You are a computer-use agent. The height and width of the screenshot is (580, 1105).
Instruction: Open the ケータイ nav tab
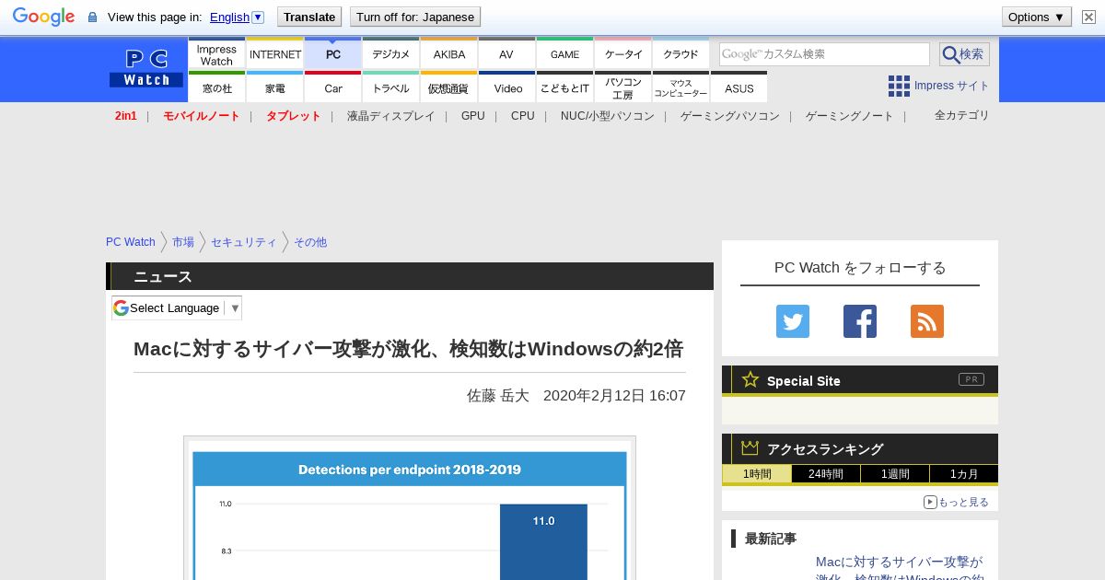point(623,54)
